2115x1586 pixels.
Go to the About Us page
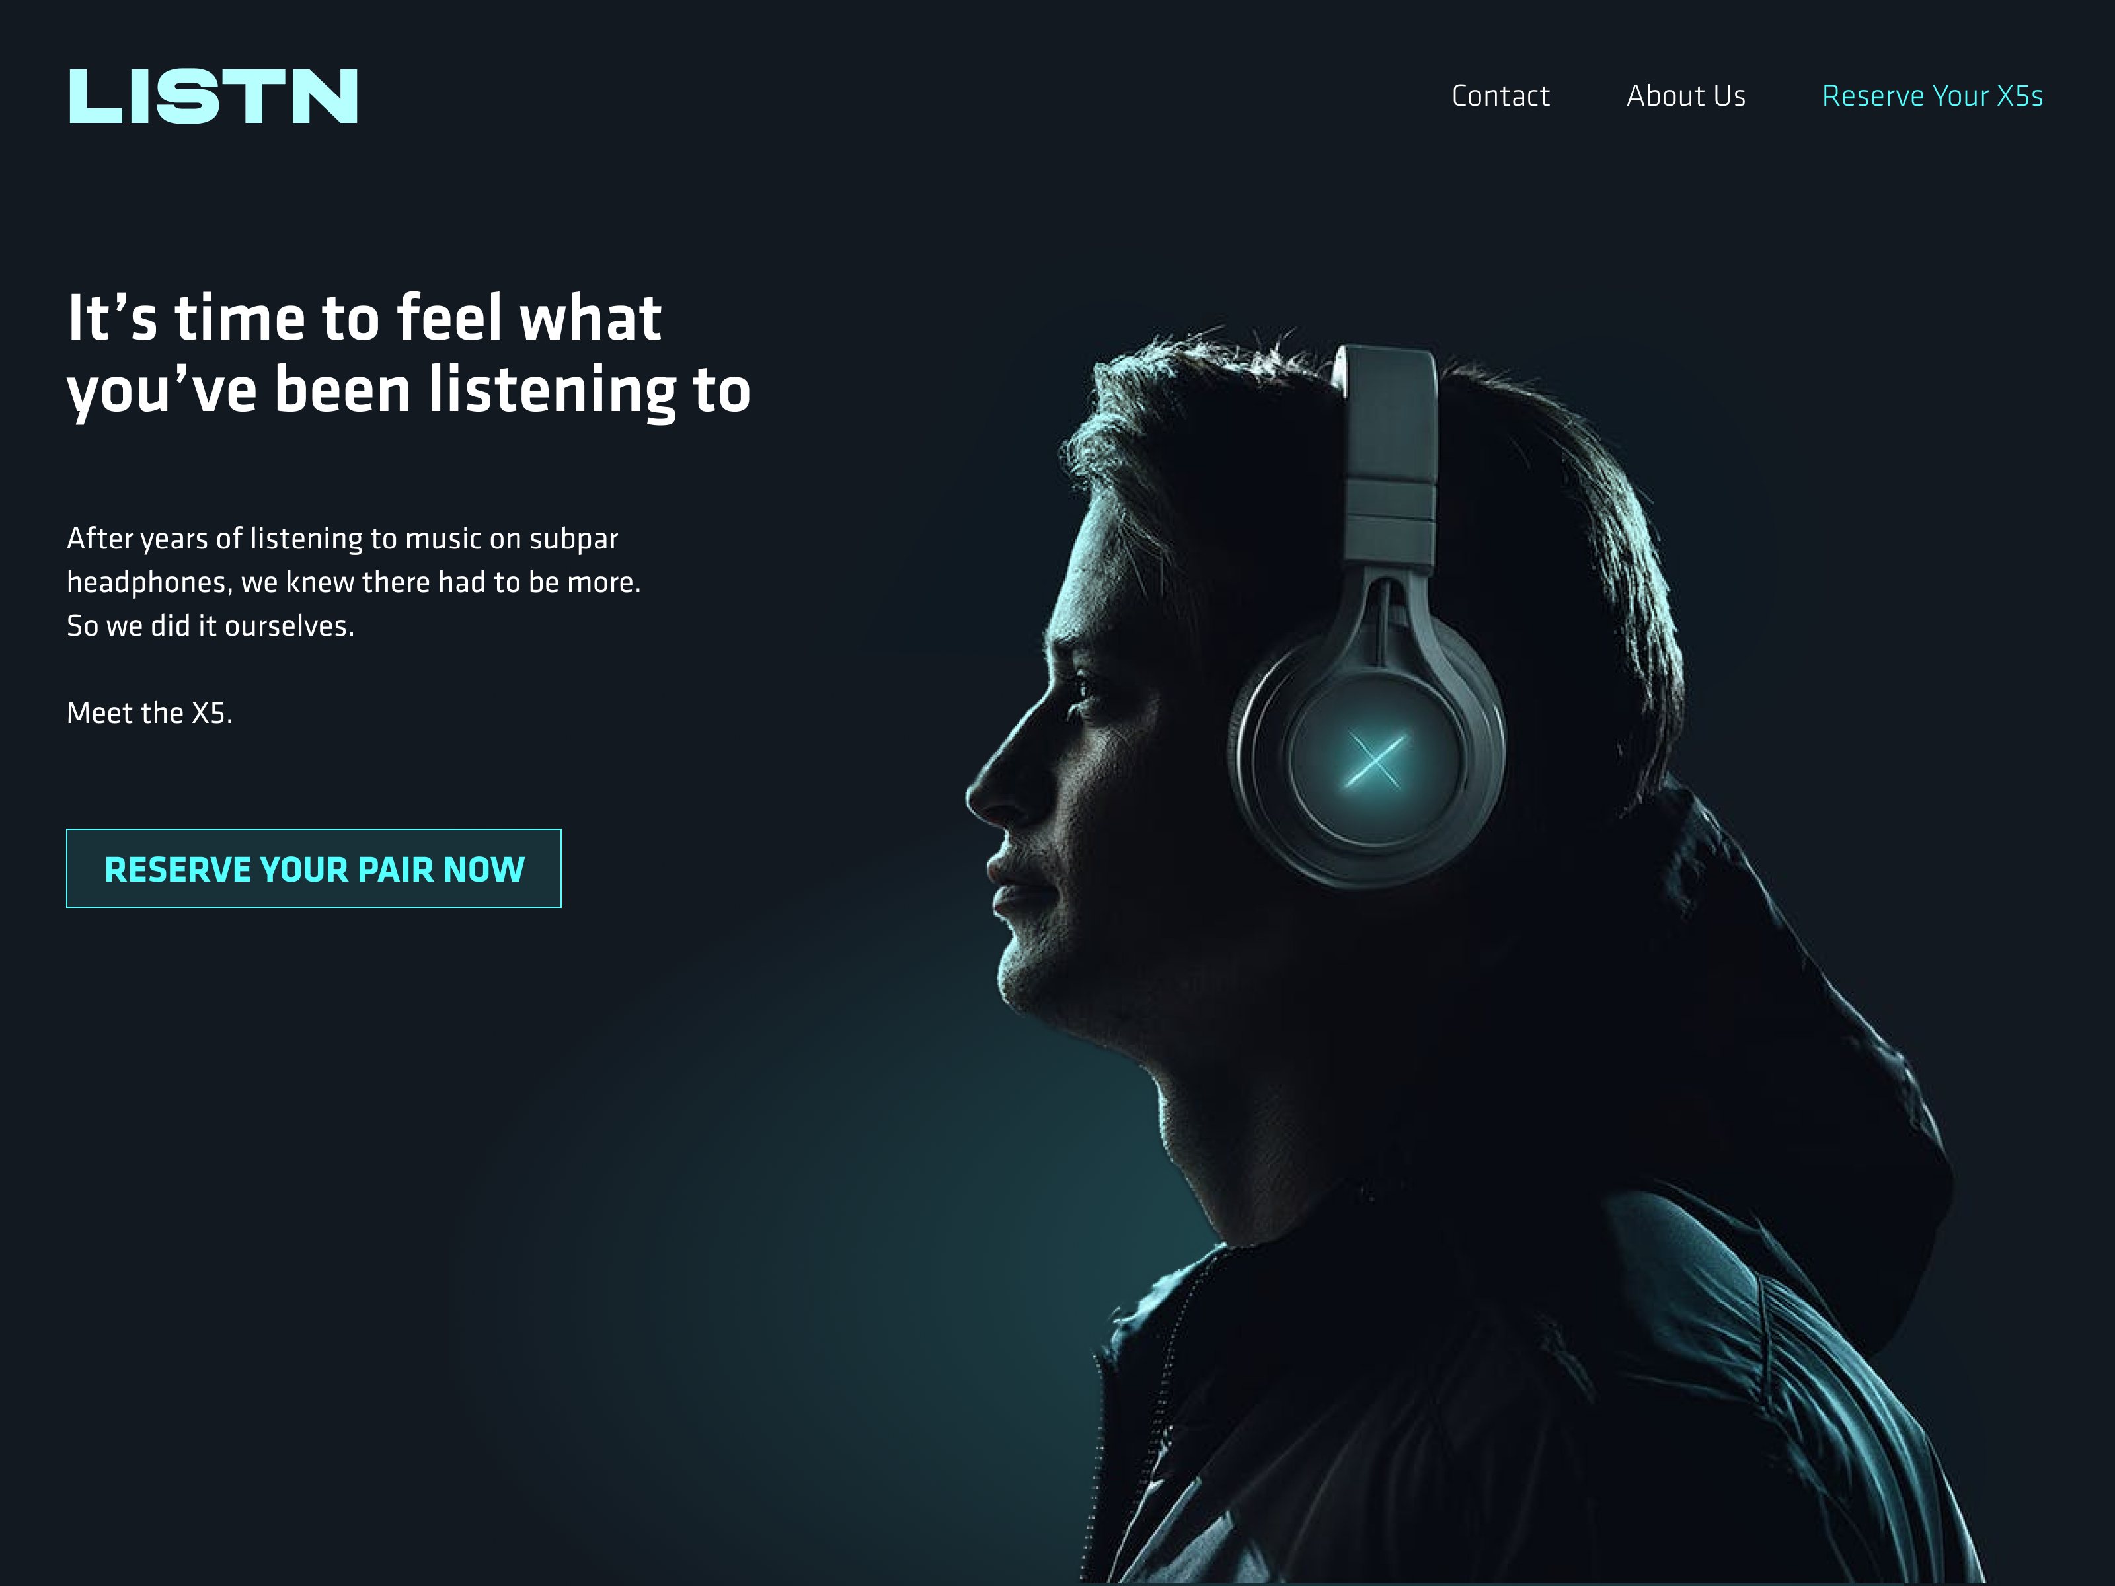(1685, 96)
